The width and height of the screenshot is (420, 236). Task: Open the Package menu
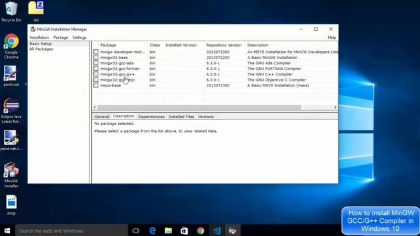pyautogui.click(x=61, y=37)
